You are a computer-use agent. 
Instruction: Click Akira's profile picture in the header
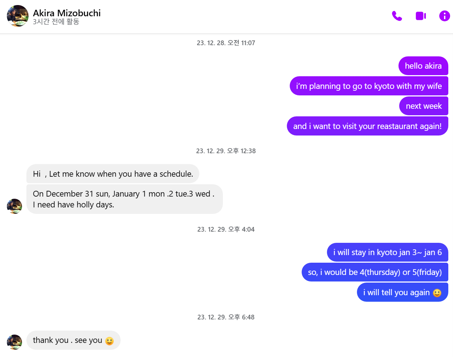tap(18, 16)
